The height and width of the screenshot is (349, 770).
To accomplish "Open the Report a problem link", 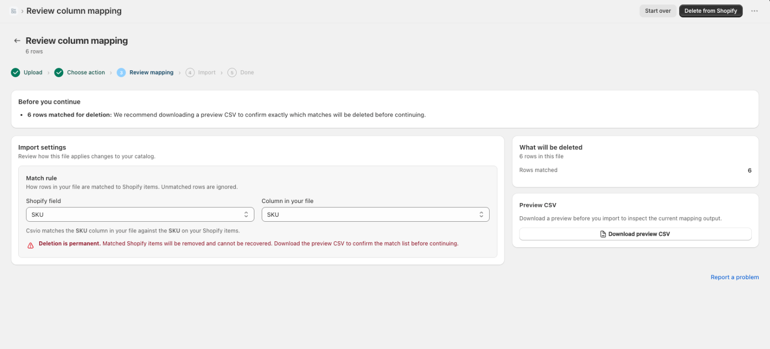I will (735, 277).
